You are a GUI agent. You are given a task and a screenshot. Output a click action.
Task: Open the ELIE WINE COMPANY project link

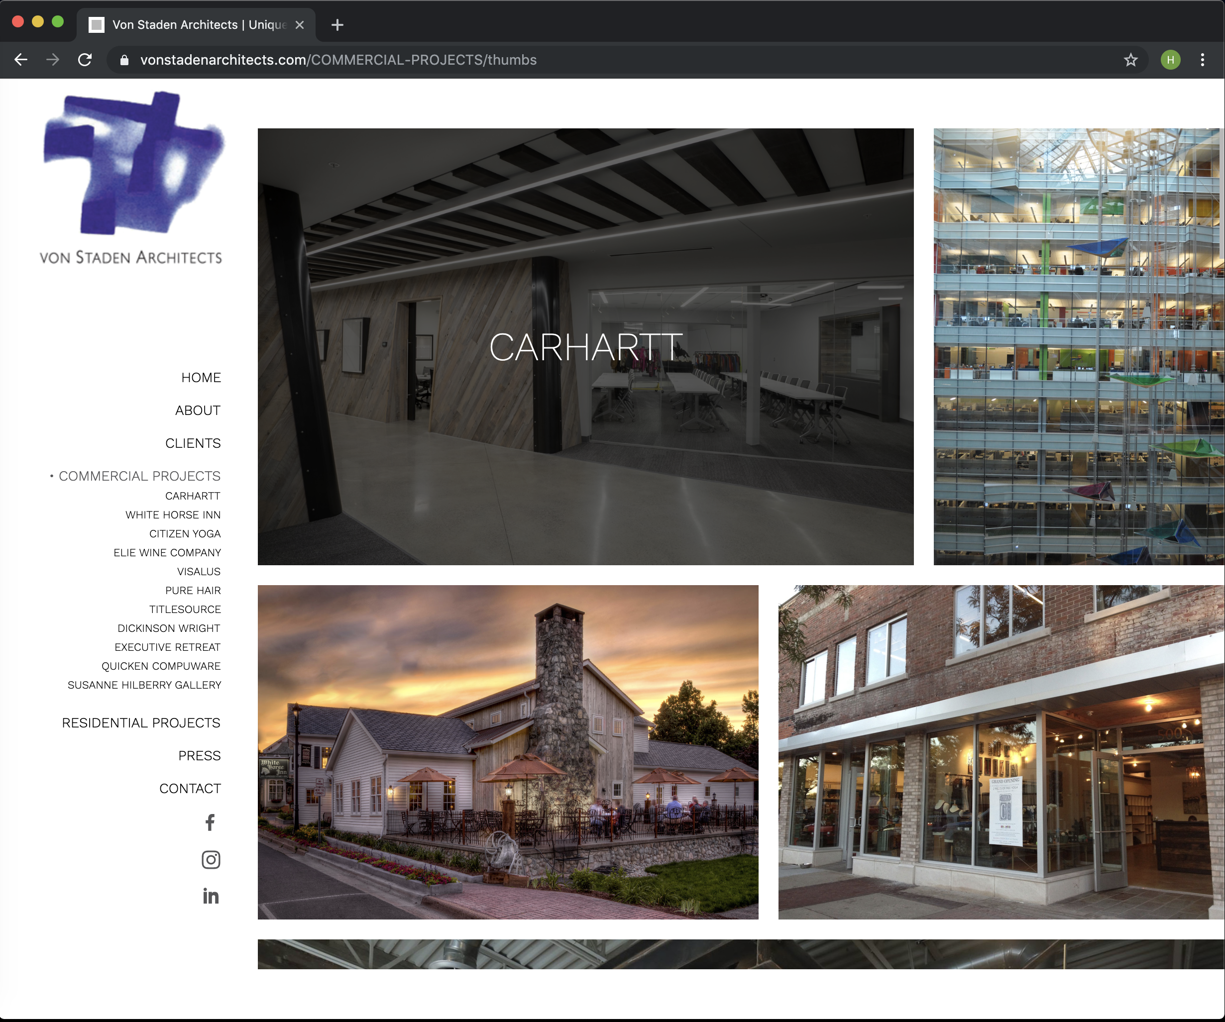[167, 553]
